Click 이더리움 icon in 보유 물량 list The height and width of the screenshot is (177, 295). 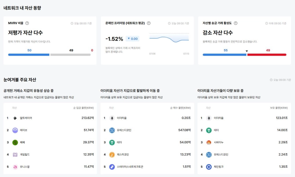[209, 118]
